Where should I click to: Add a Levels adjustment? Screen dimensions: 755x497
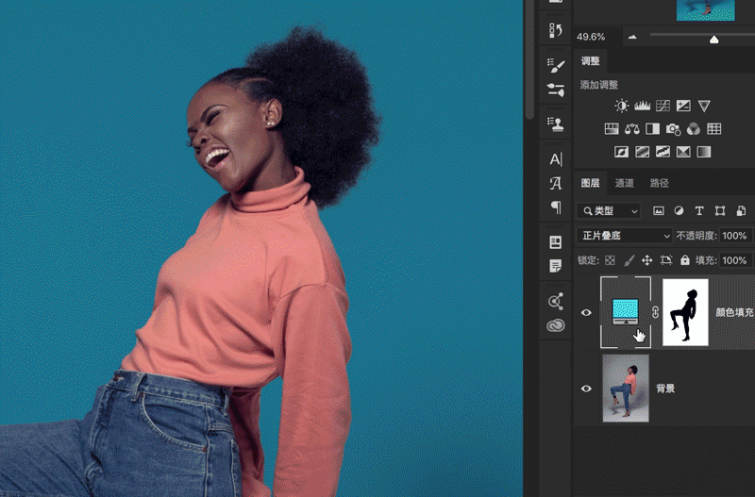(643, 107)
